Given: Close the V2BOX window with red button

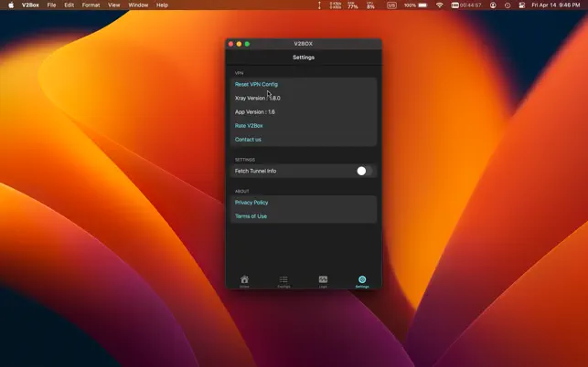Looking at the screenshot, I should (x=231, y=44).
